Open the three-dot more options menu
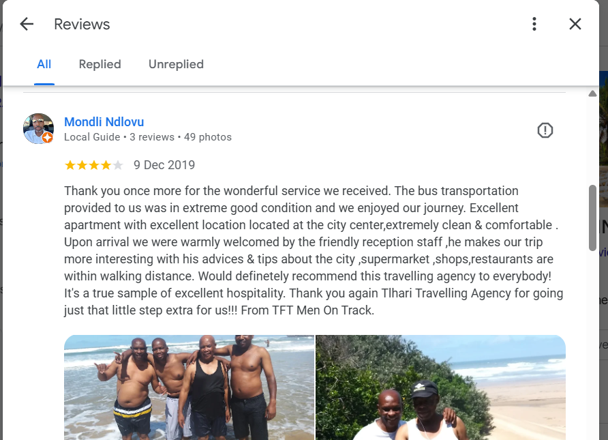The image size is (608, 440). (x=534, y=24)
